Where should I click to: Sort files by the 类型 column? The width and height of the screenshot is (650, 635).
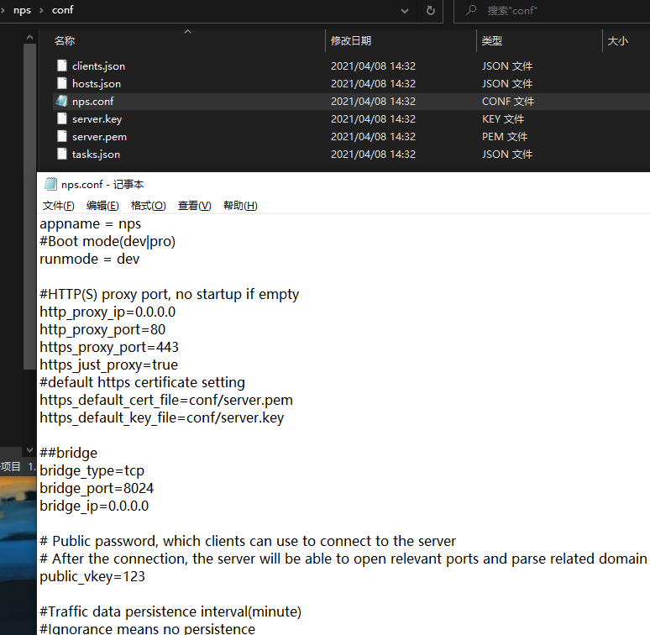click(x=491, y=40)
